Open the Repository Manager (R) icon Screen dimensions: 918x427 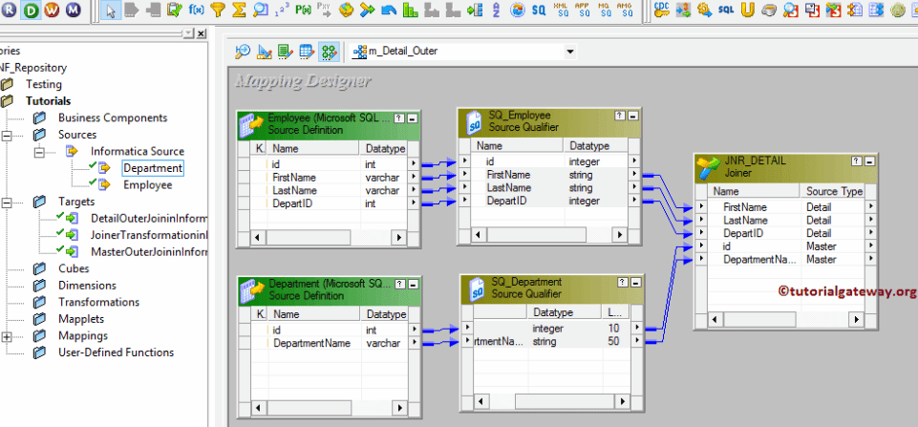[10, 10]
